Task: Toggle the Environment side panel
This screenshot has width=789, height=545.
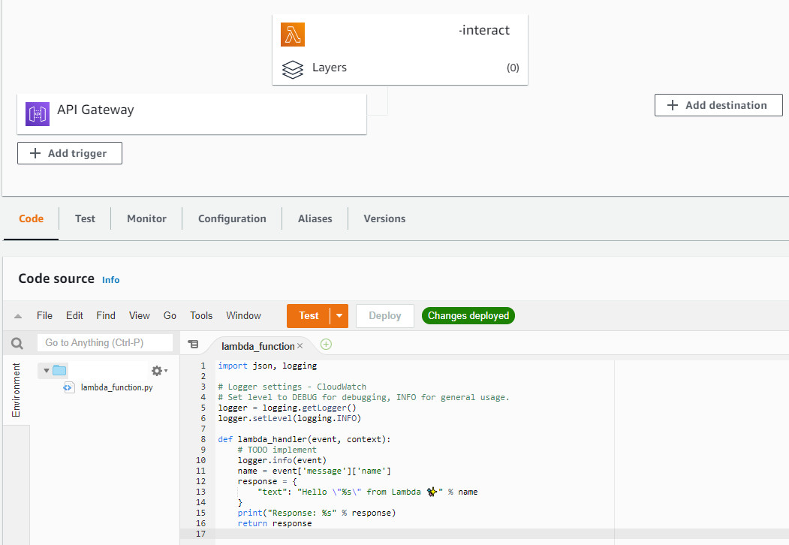Action: (16, 390)
